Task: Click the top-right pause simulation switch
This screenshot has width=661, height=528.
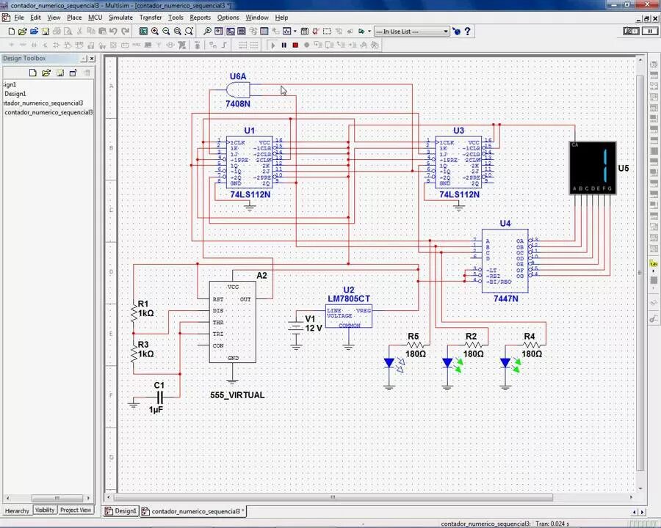Action: [650, 31]
